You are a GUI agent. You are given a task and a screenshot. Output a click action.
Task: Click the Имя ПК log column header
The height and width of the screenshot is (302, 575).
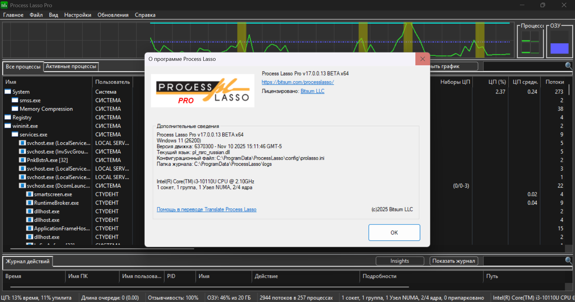92,276
